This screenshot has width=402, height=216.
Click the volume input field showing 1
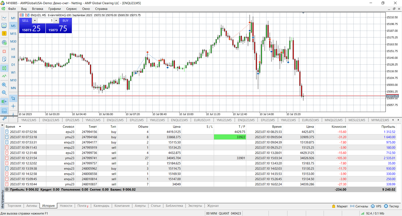(x=45, y=21)
